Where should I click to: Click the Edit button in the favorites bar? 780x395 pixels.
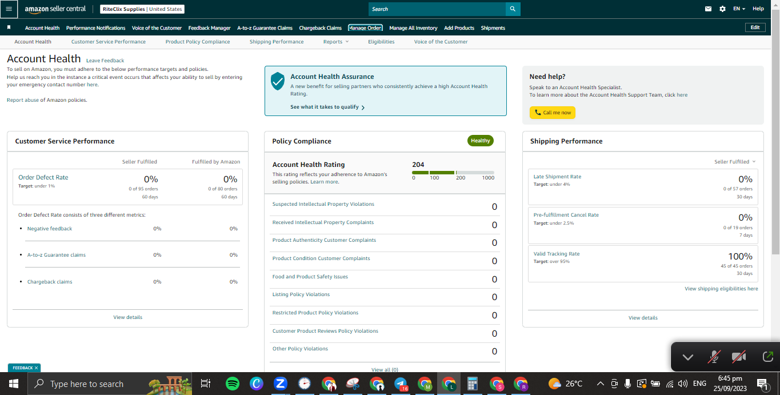755,27
